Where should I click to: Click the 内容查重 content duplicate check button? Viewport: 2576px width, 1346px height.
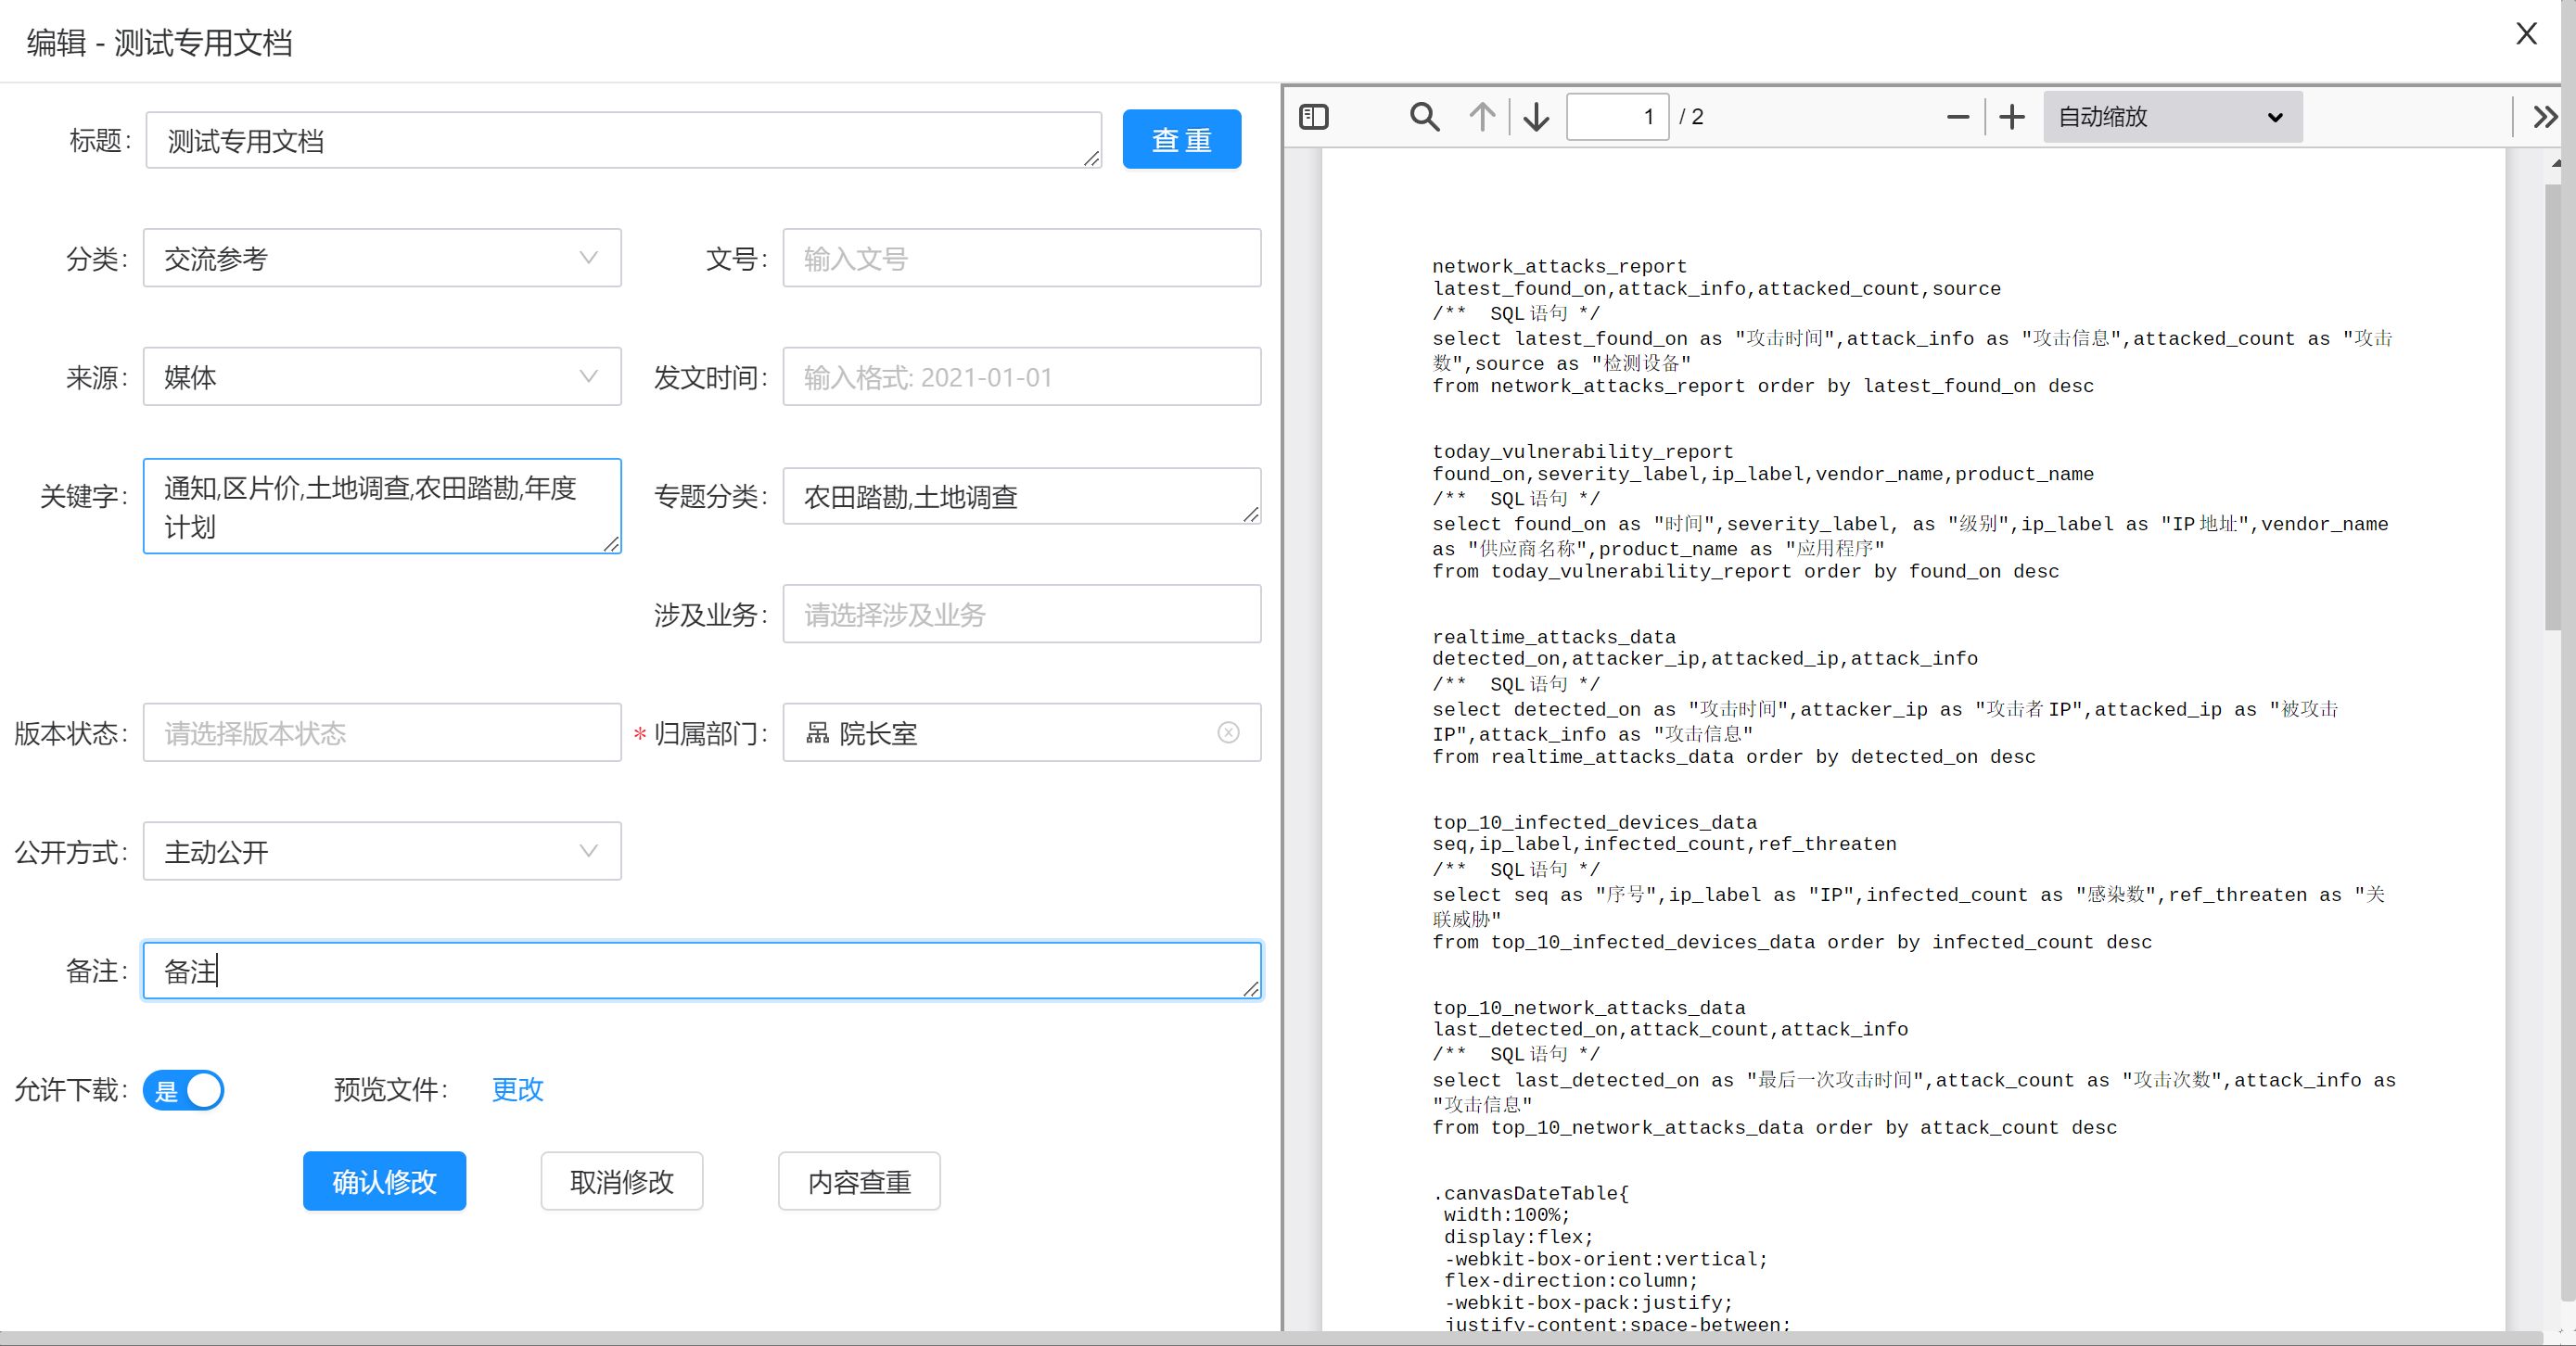tap(861, 1181)
